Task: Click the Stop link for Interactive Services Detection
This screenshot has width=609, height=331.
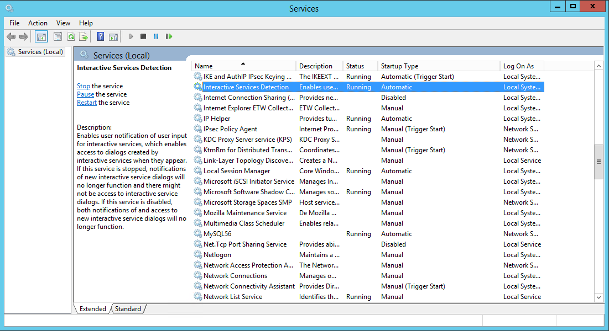Action: 83,86
